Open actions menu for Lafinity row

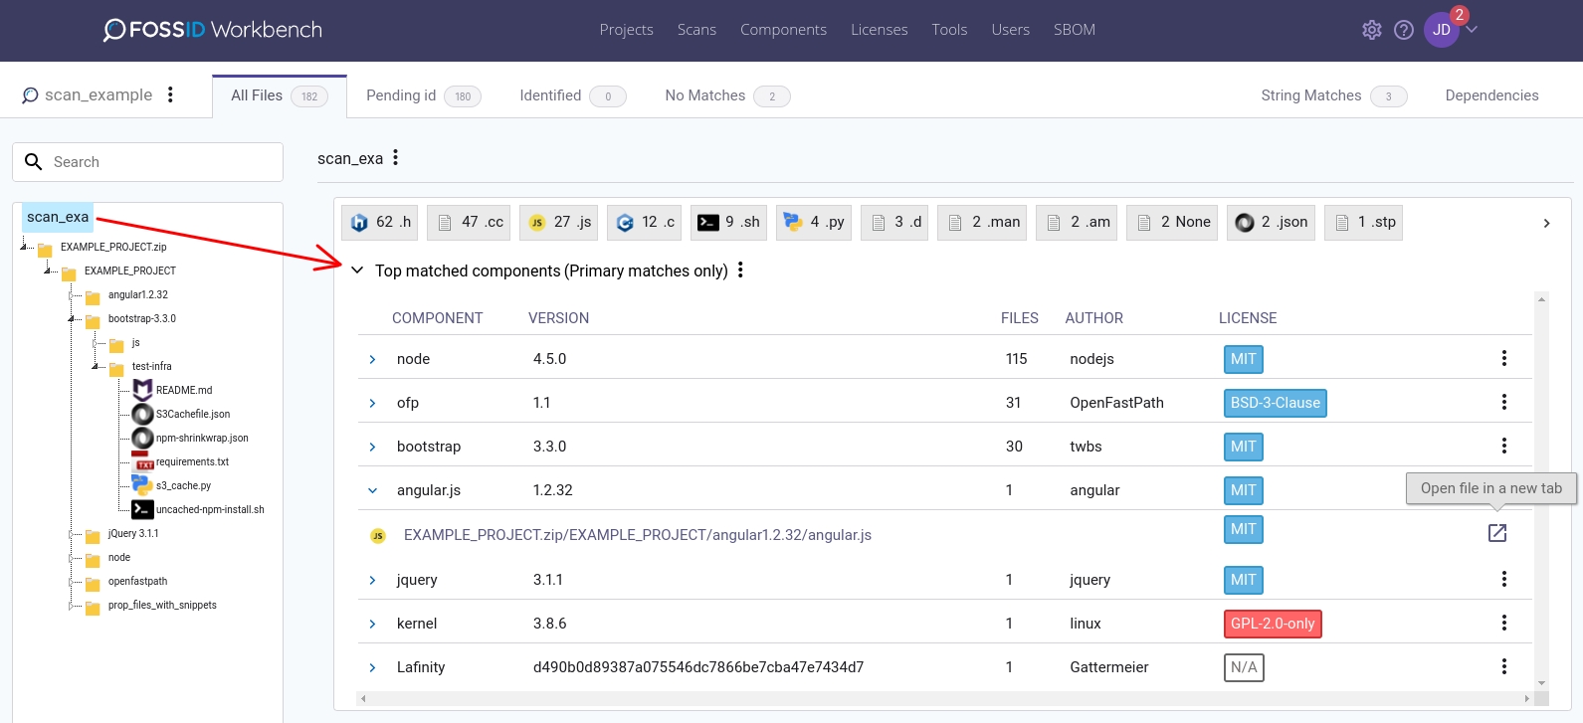(x=1503, y=666)
